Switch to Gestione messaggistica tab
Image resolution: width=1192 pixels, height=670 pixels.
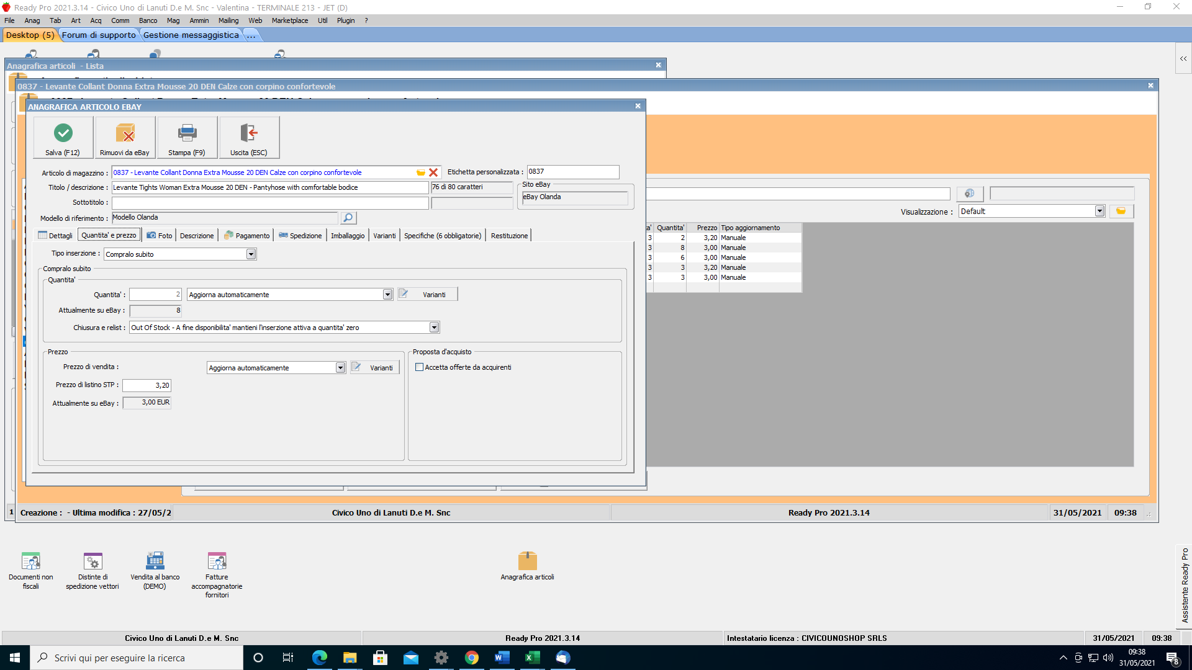click(191, 35)
